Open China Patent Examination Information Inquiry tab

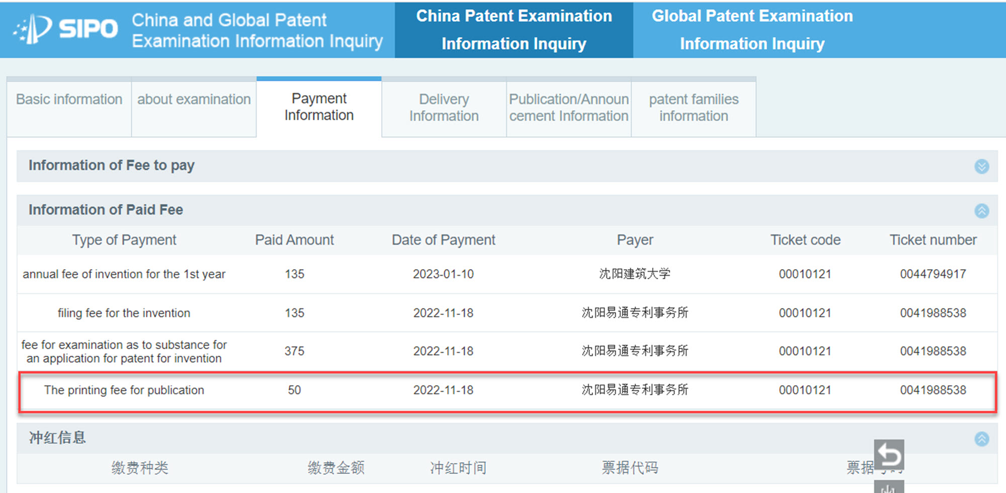[514, 30]
